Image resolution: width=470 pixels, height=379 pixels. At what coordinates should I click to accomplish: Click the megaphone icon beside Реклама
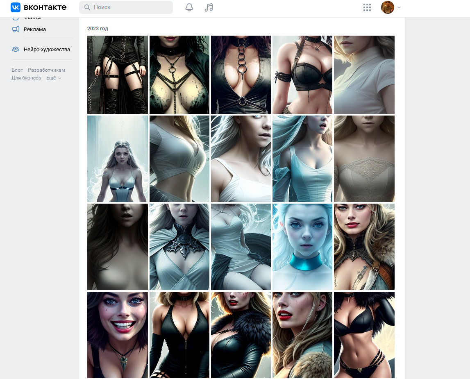click(16, 29)
